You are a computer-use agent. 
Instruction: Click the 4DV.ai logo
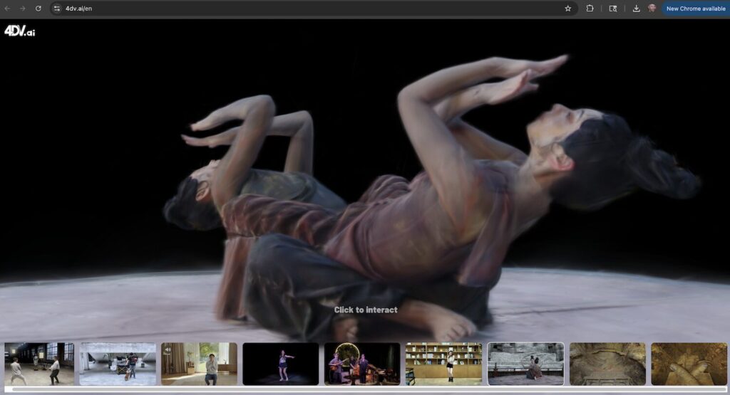coord(19,31)
